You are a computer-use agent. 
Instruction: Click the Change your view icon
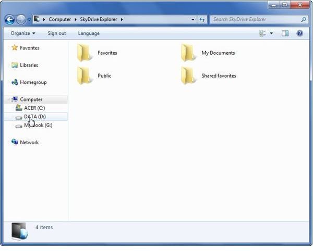pos(262,33)
